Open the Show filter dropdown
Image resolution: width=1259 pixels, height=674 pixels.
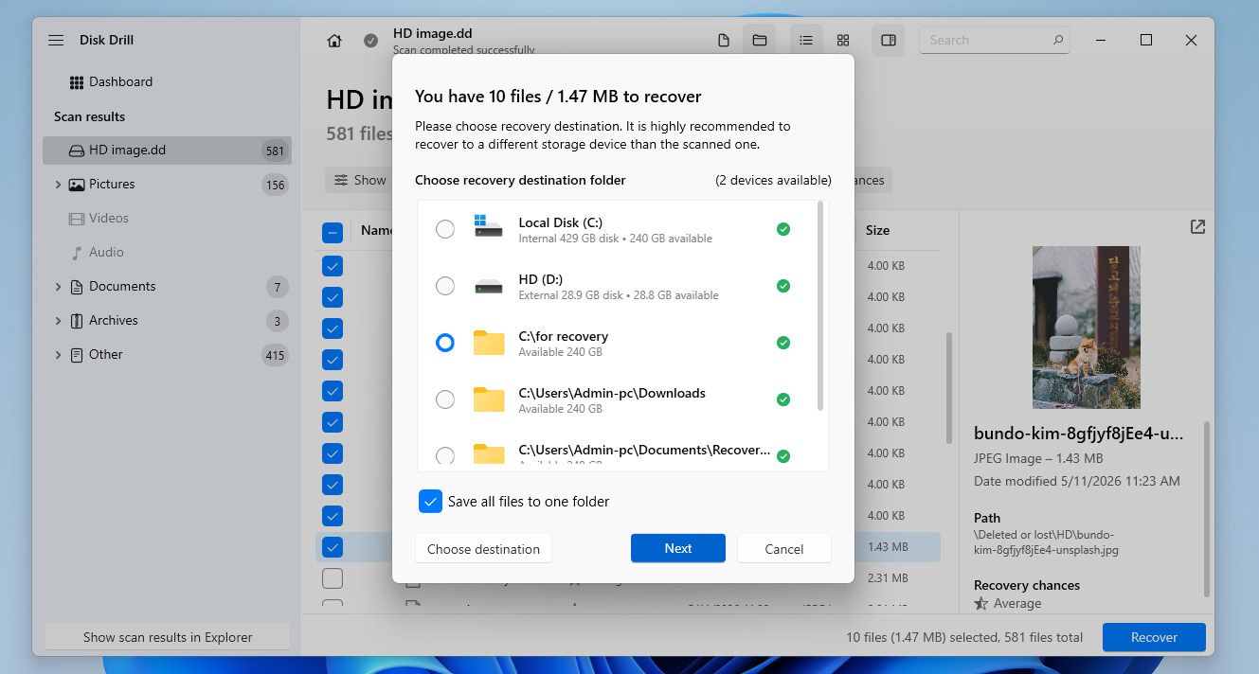[359, 180]
